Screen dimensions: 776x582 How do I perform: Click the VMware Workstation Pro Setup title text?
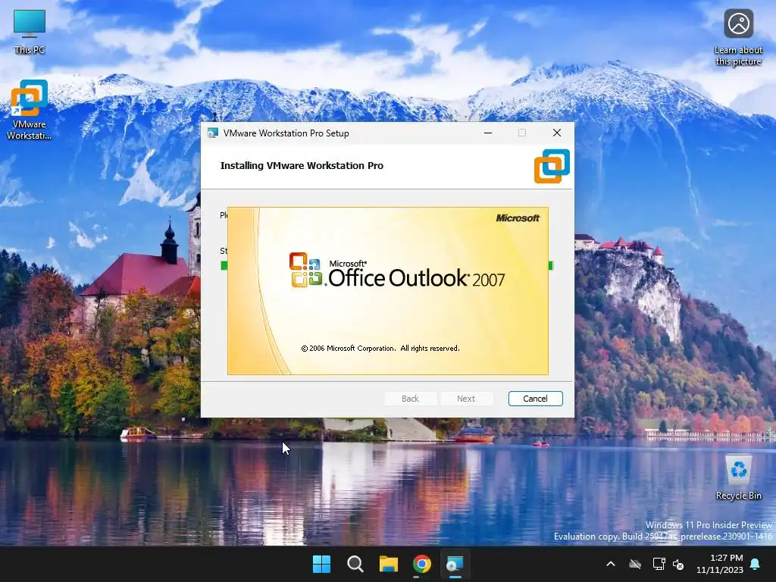[286, 133]
